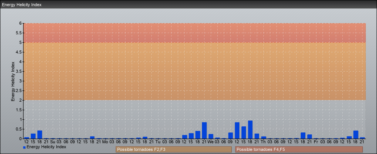This screenshot has height=154, width=377.
Task: Click the y-axis value 4.5
Action: coord(19,52)
